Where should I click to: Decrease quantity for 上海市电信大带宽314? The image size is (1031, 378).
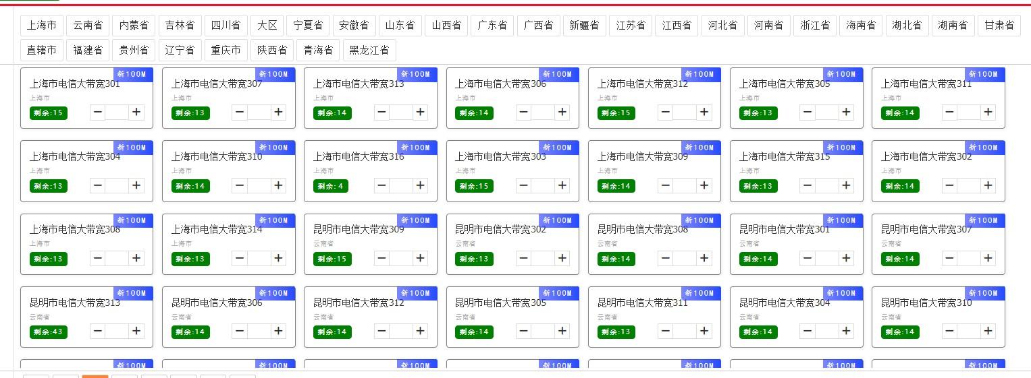point(240,258)
